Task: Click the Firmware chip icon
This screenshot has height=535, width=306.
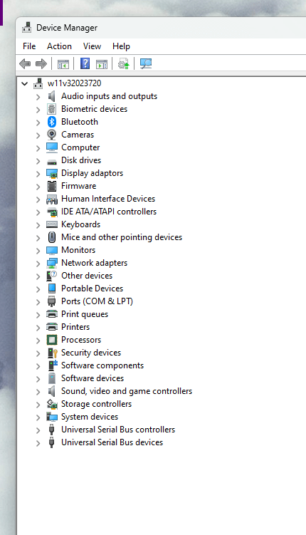Action: 52,186
